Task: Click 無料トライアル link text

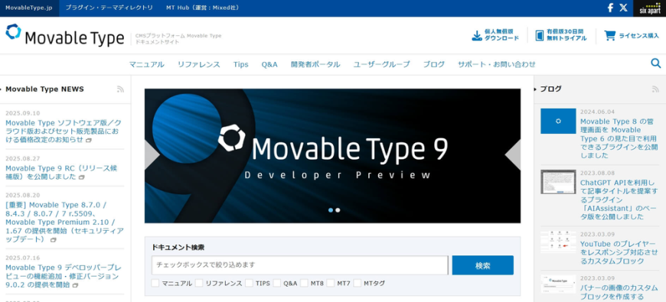Action: click(x=566, y=38)
